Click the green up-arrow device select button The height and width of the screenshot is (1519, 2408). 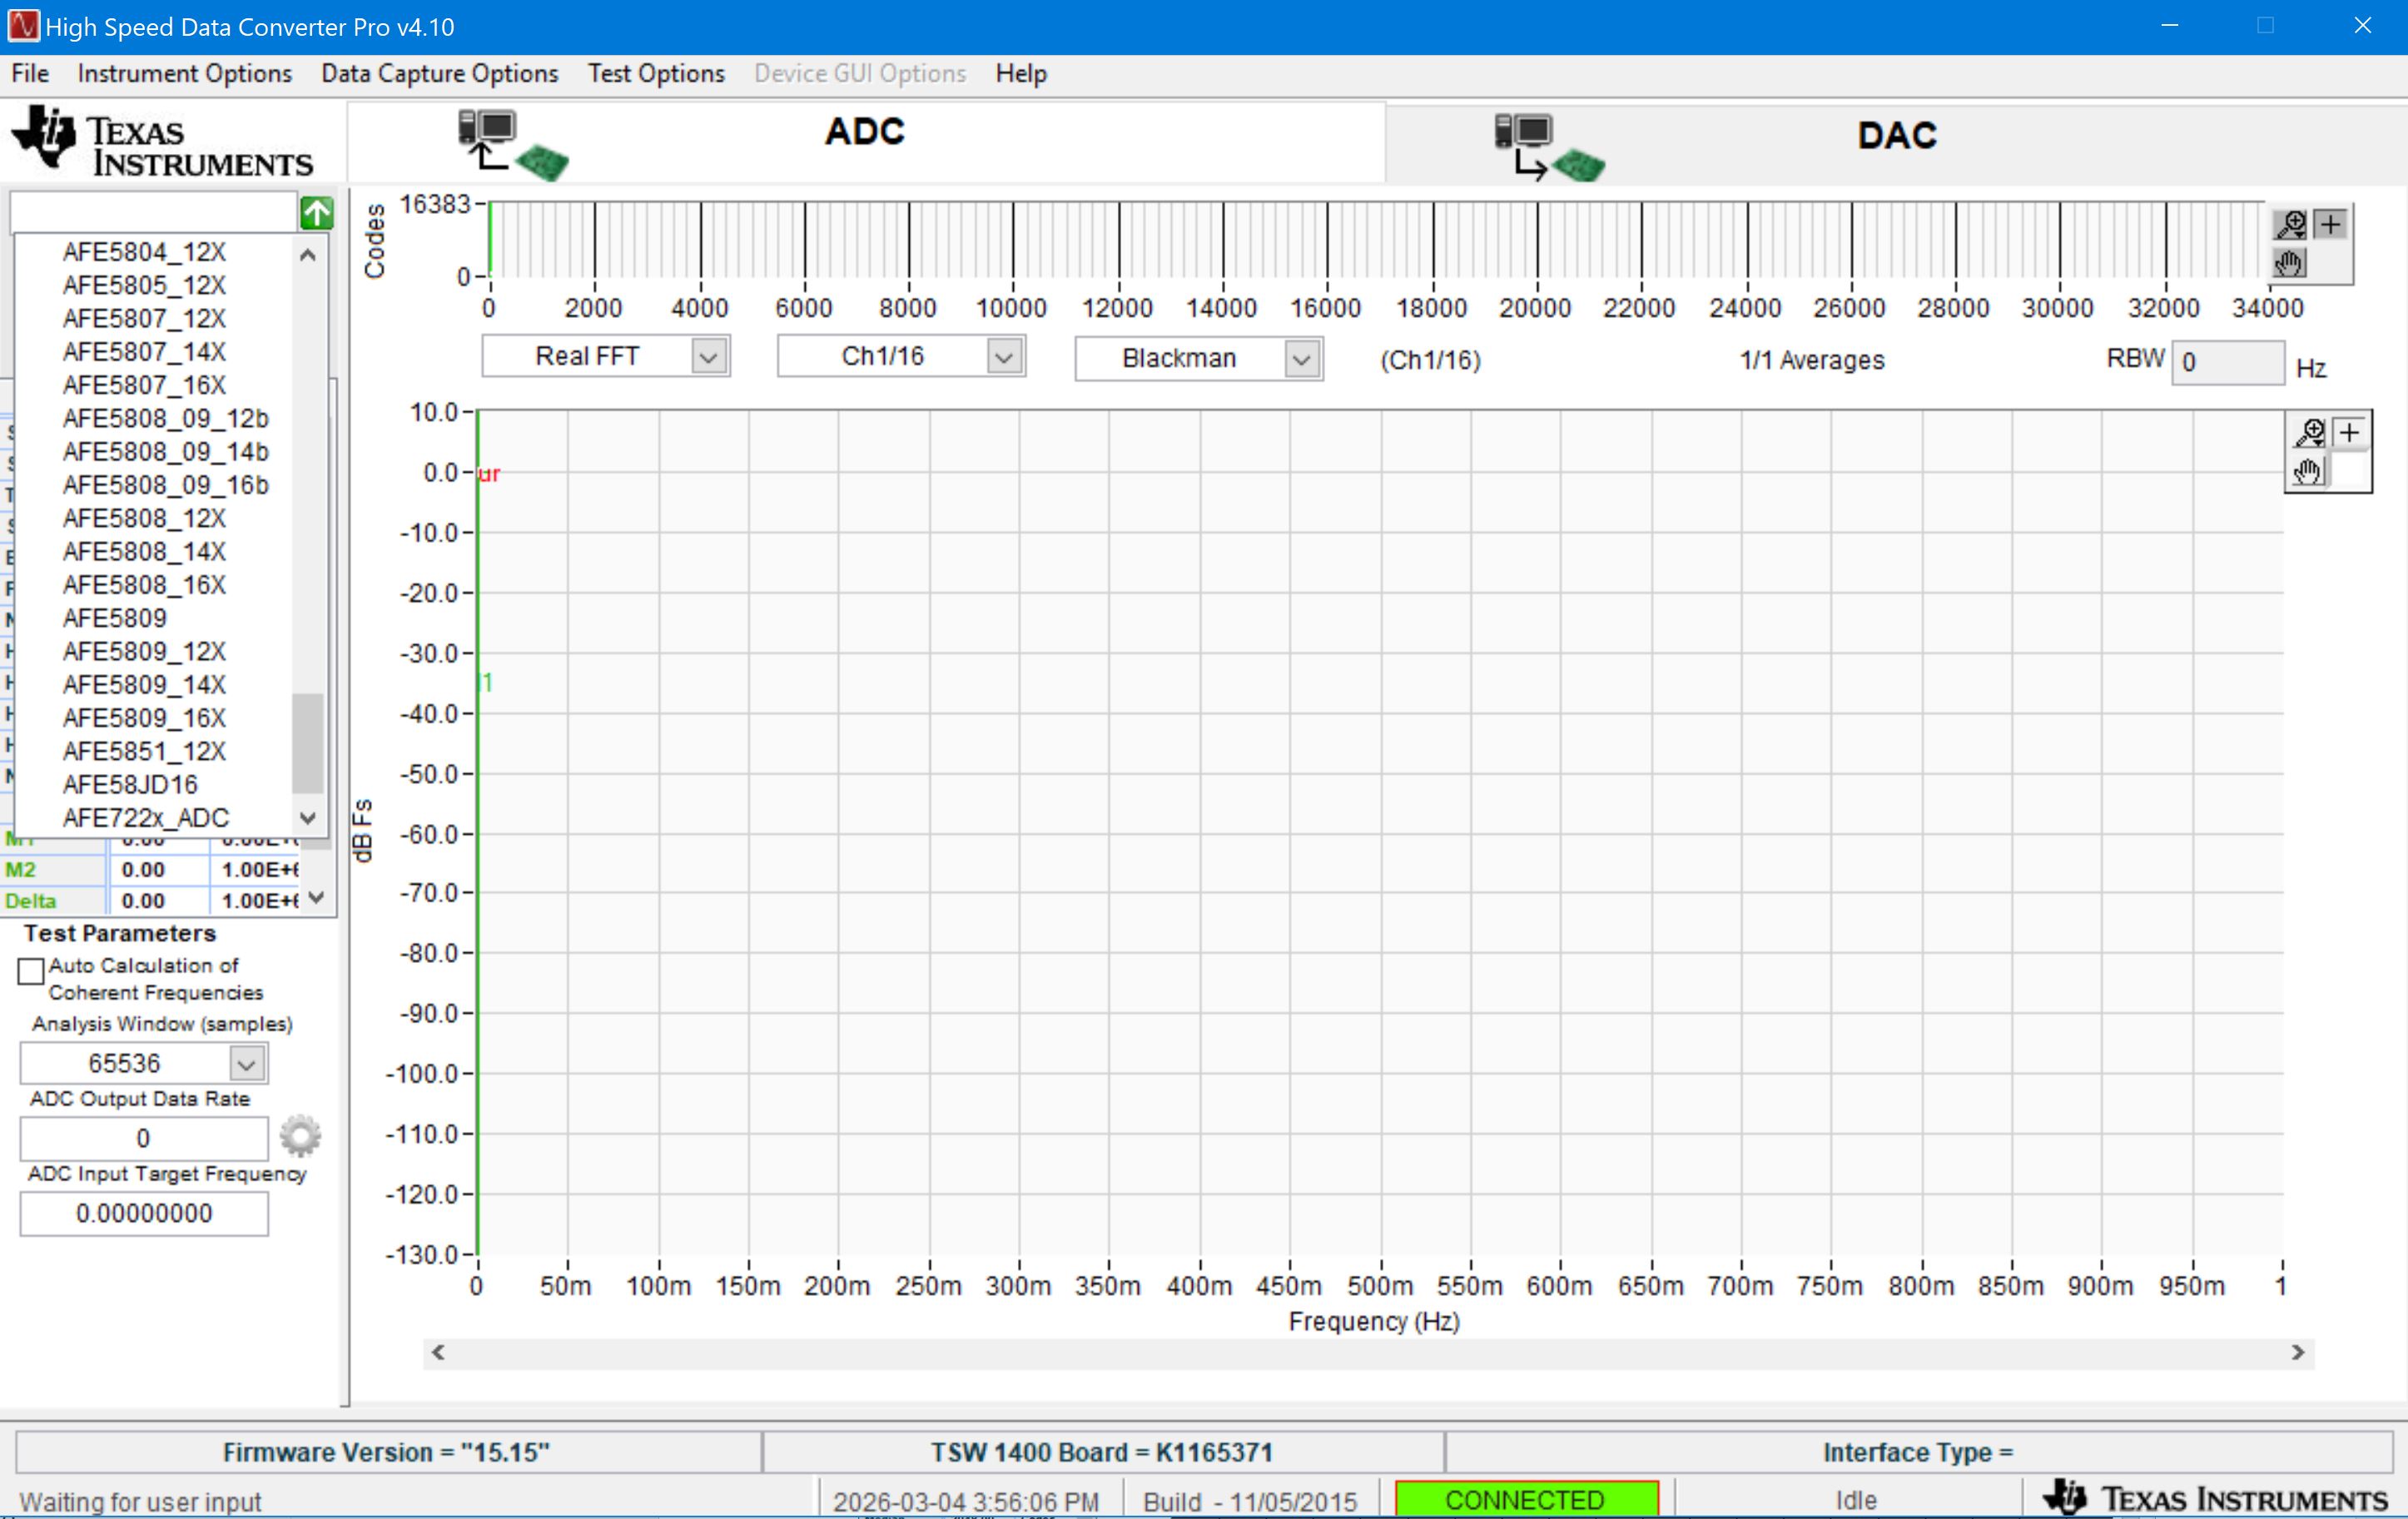coord(316,212)
